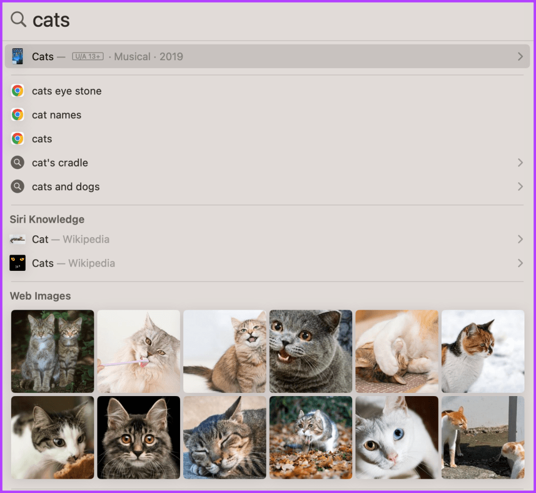The width and height of the screenshot is (536, 493).
Task: Open the Cats musical 2019 poster icon
Action: (x=17, y=57)
